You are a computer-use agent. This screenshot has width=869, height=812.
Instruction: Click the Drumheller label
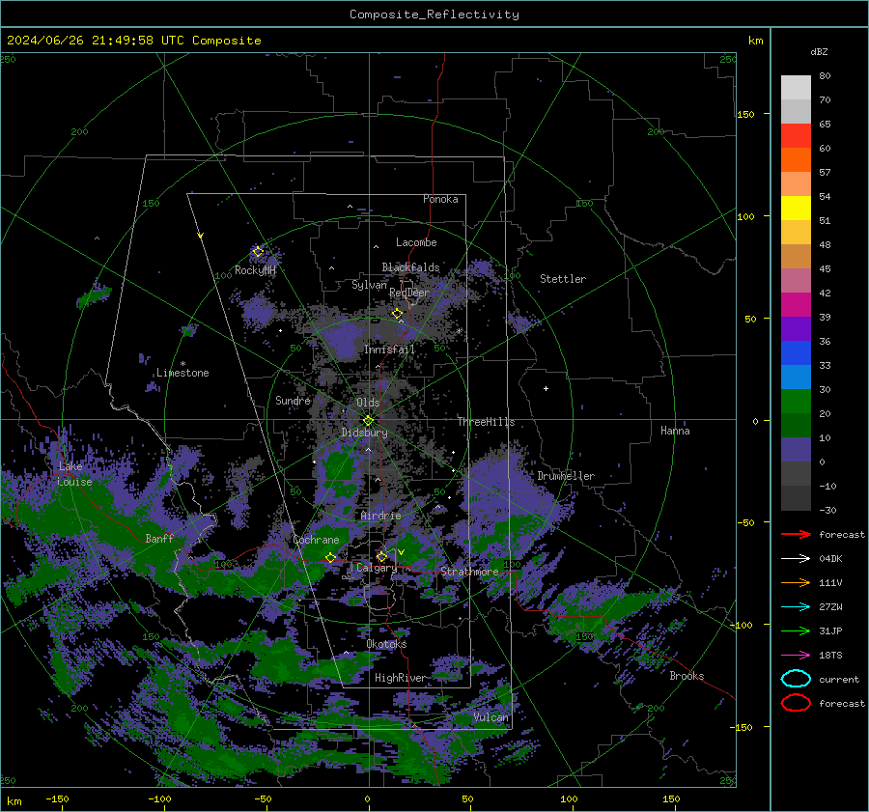click(x=566, y=476)
